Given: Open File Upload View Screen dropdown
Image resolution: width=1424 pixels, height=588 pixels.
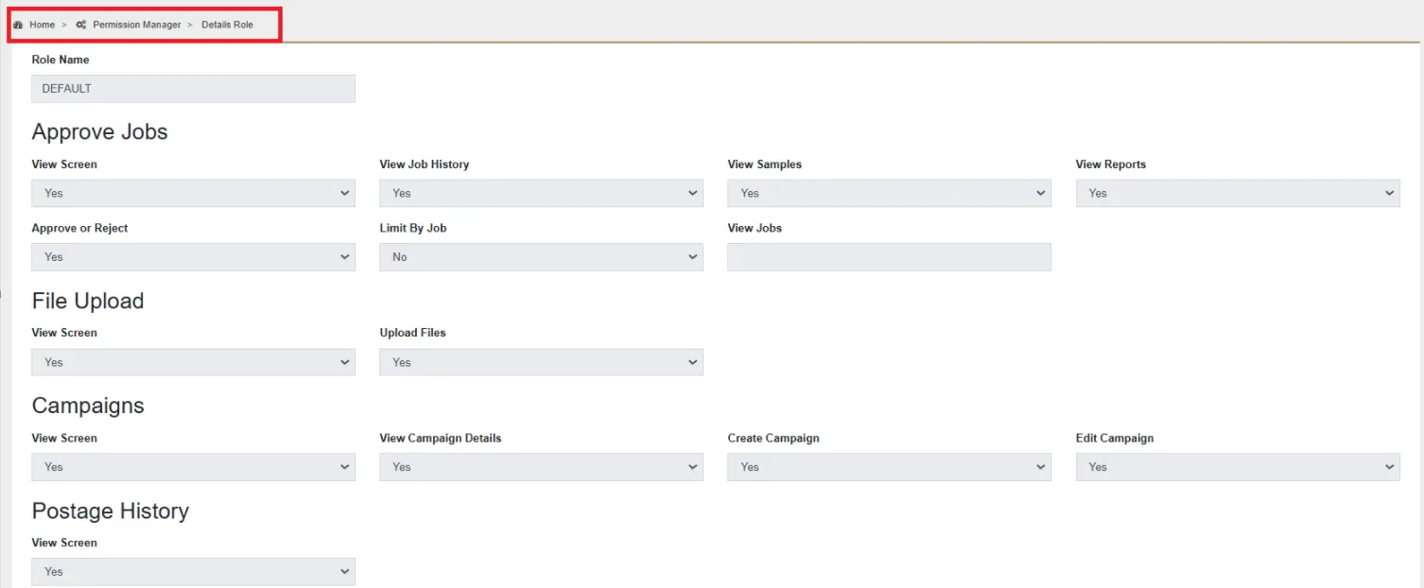Looking at the screenshot, I should [x=194, y=362].
